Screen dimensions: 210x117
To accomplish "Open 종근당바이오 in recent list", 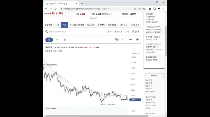I will (x=150, y=97).
